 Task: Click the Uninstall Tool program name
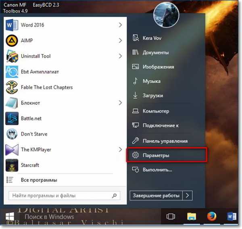click(36, 56)
